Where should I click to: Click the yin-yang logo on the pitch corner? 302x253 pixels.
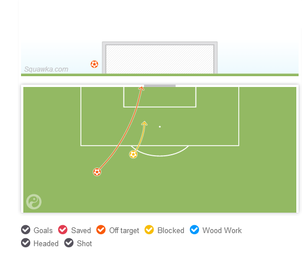[34, 202]
